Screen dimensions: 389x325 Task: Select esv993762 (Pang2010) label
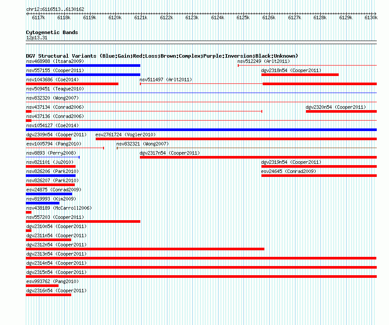pos(52,281)
